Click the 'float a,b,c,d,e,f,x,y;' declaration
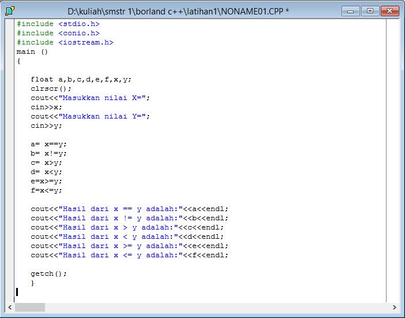The width and height of the screenshot is (405, 318). 81,80
